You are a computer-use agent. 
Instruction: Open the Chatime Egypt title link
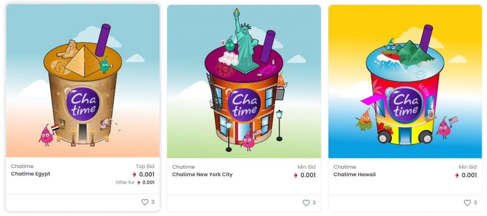coord(30,174)
